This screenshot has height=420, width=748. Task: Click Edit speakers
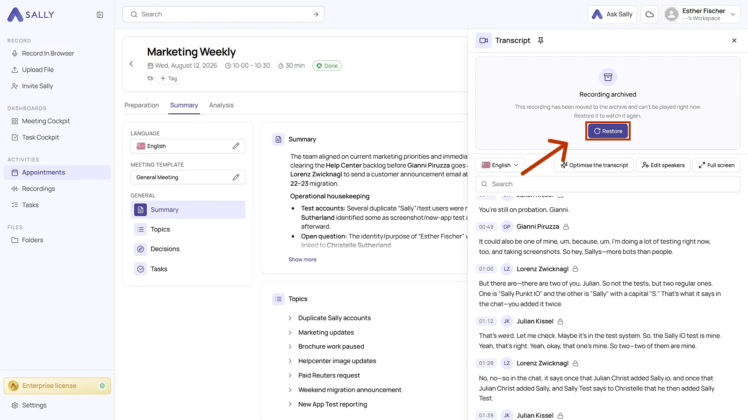coord(663,165)
